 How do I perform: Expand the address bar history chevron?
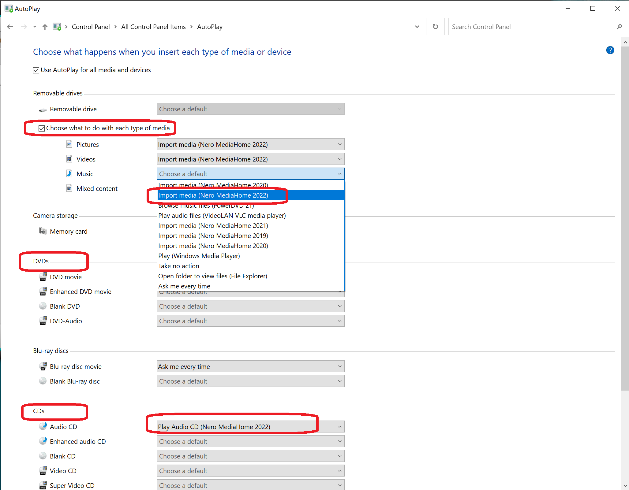[417, 27]
